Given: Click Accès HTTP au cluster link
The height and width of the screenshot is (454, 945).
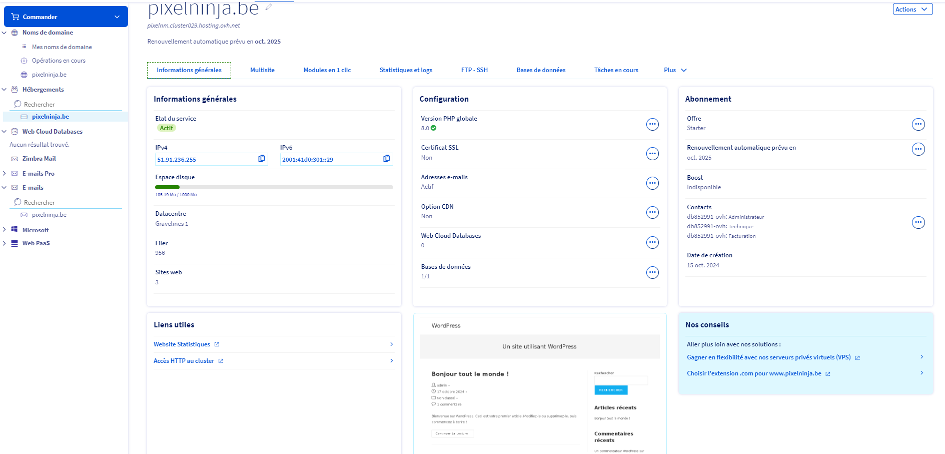Looking at the screenshot, I should coord(184,361).
